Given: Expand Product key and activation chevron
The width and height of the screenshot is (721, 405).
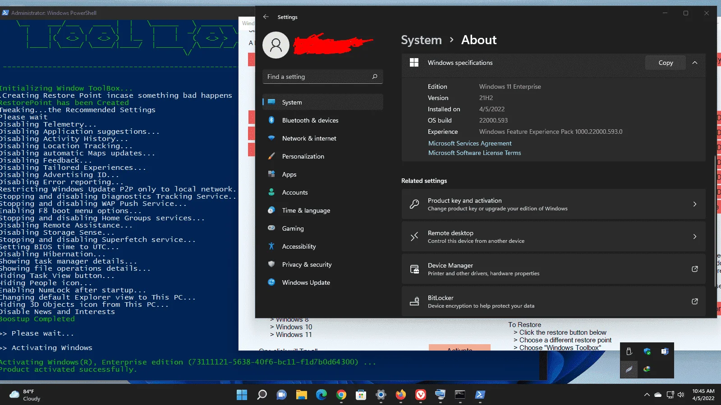Looking at the screenshot, I should 695,204.
